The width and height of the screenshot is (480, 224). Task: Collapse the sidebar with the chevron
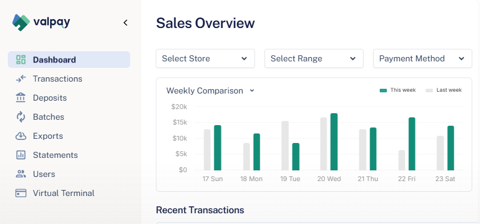(x=125, y=23)
